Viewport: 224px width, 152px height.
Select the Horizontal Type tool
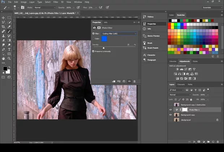9,49
